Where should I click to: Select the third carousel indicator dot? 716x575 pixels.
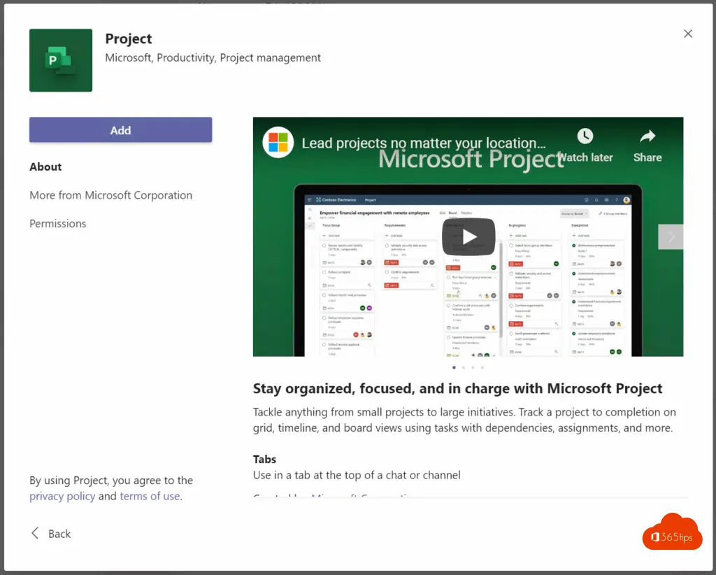pos(473,367)
